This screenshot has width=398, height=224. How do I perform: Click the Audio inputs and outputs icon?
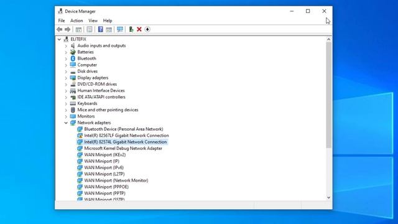click(x=73, y=45)
